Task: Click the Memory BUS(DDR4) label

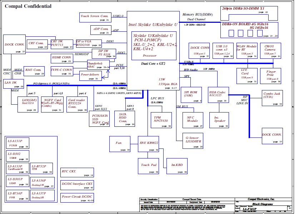Action: pos(197,15)
